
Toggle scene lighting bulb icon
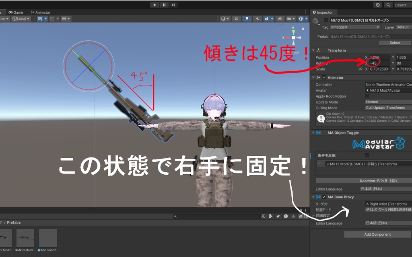click(247, 18)
